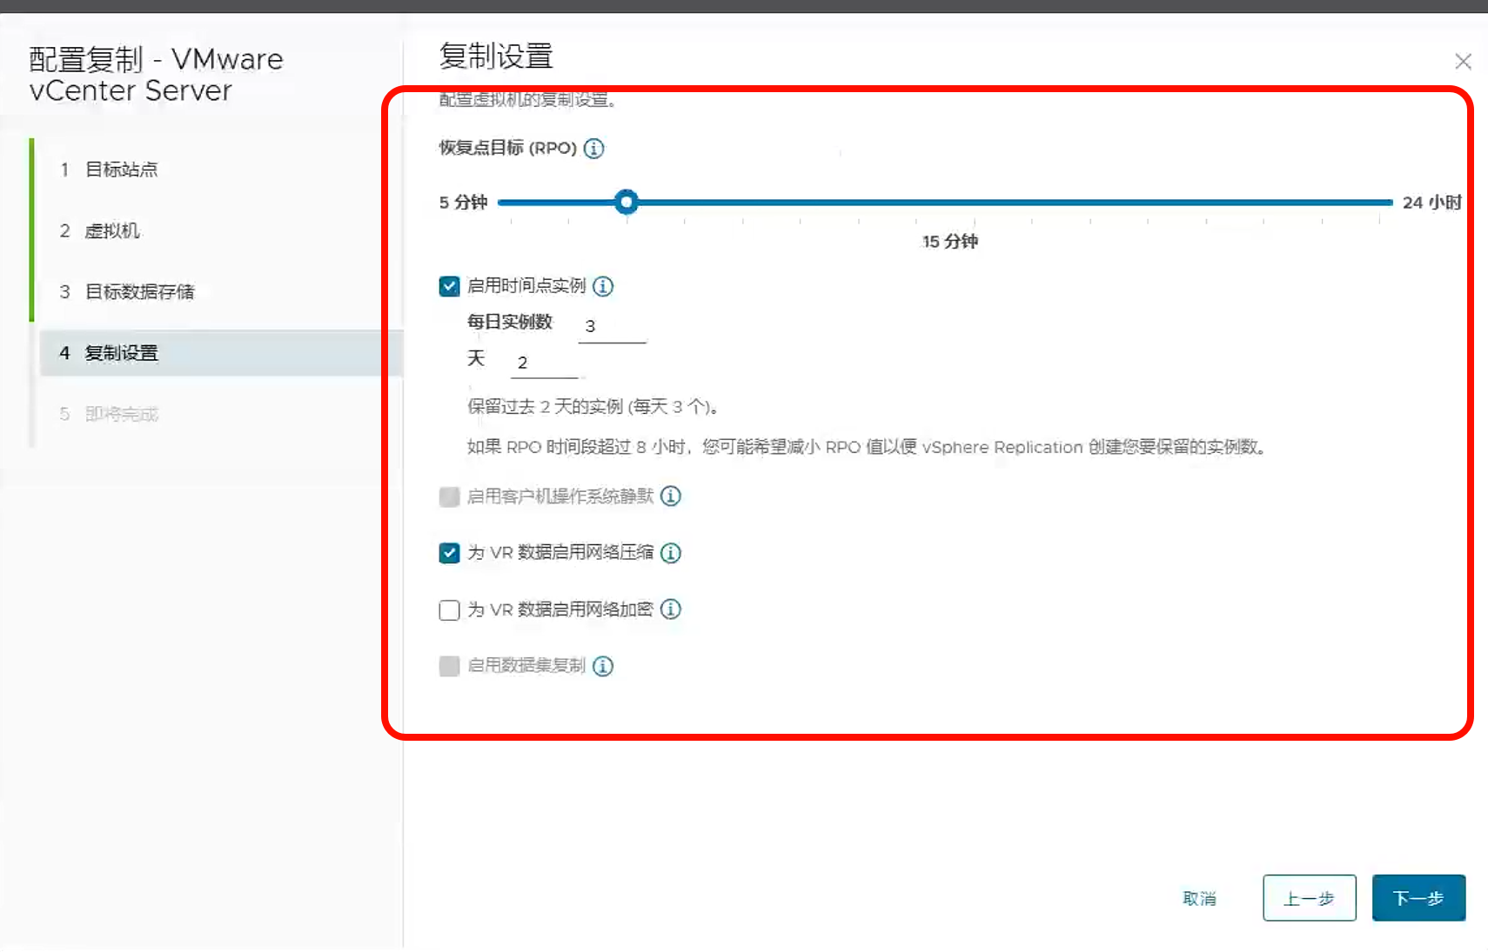Uncheck the 启用时间点实例 checkbox

pyautogui.click(x=449, y=286)
